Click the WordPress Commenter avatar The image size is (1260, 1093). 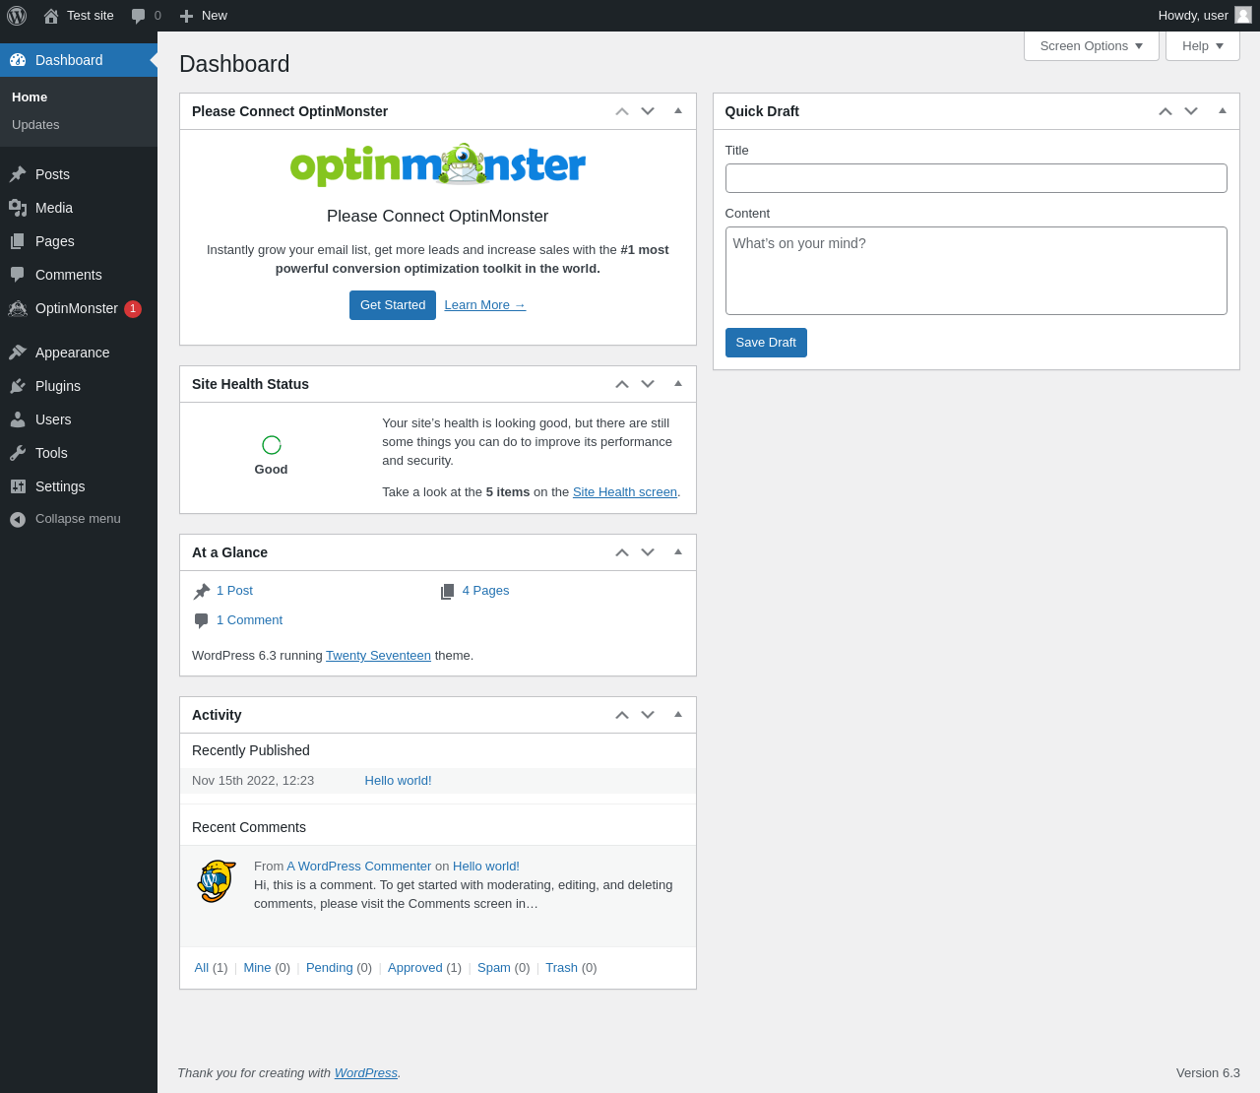tap(217, 881)
